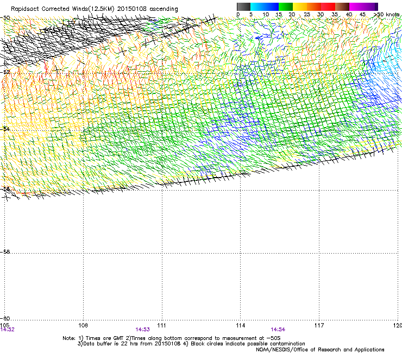The width and height of the screenshot is (402, 353).
Task: Click the longitude label 111
Action: 161,325
